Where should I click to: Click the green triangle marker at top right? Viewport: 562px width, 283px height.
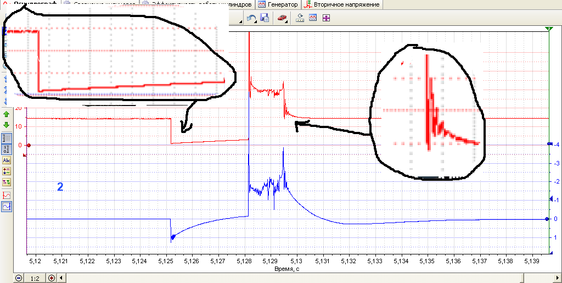(x=549, y=29)
